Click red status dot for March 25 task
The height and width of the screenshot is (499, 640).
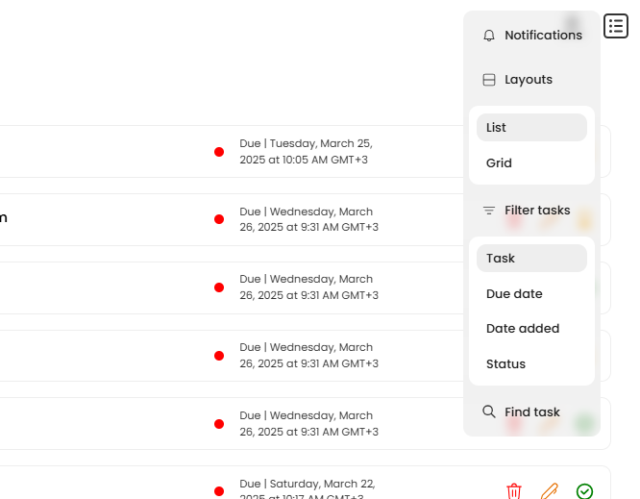point(219,152)
